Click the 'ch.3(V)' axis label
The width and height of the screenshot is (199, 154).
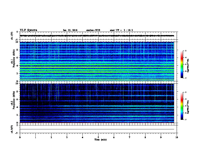(x=12, y=129)
